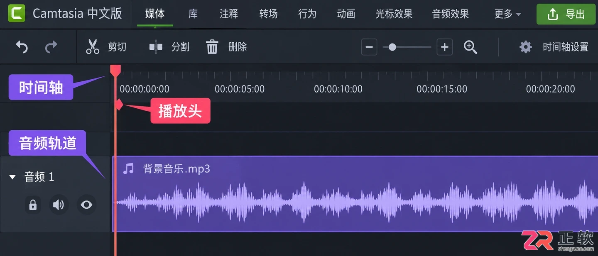Click the 00:00:00:00 ruler timestamp
The height and width of the screenshot is (256, 598).
click(145, 89)
